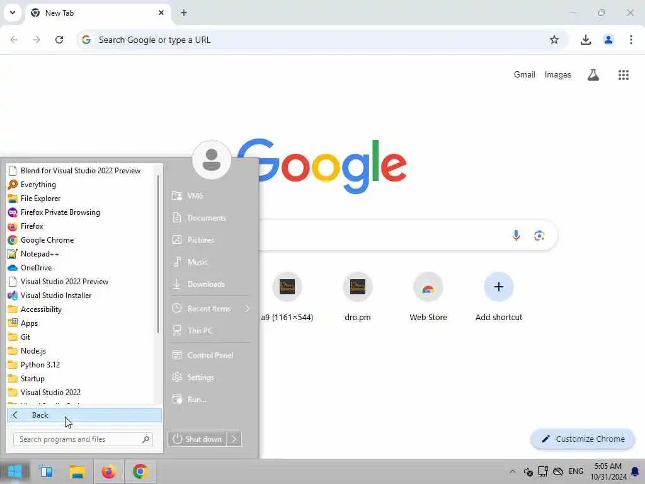Open the dro.pm shortcut
Image resolution: width=645 pixels, height=484 pixels.
pos(358,297)
